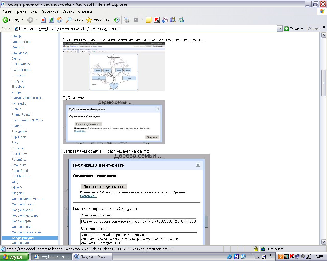Screen dimensions: 327x261
Task: Click the third quick launch icon
Action: [243, 257]
